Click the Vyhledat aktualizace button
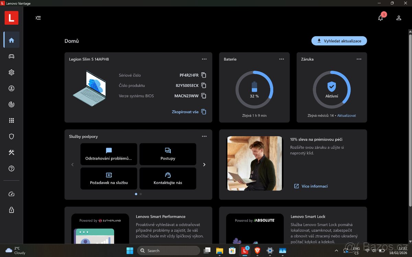Screen dimensions: 412x257 [339, 40]
